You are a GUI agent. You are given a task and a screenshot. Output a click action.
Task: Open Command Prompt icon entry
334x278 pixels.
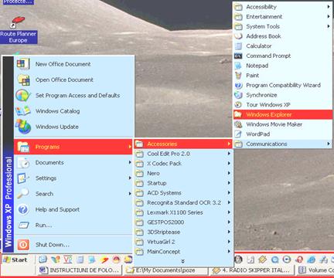tap(238, 56)
